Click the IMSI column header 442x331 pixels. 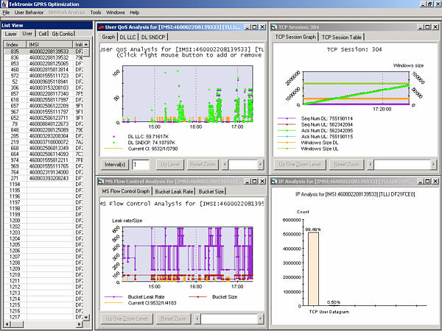tap(49, 44)
